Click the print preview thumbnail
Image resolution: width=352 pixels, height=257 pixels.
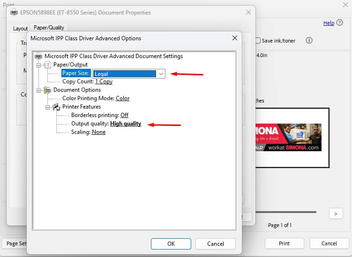click(x=292, y=138)
